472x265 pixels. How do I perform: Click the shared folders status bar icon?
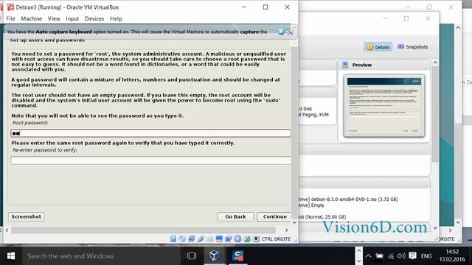pos(209,239)
